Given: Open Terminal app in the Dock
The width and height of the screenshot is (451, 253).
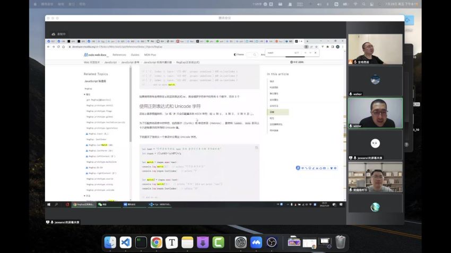Looking at the screenshot, I should pos(141,242).
